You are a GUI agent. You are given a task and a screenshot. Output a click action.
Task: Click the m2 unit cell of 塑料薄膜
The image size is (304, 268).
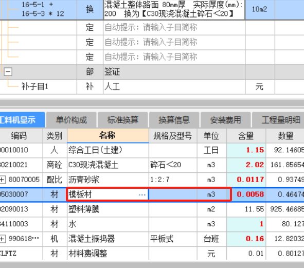[x=211, y=209]
